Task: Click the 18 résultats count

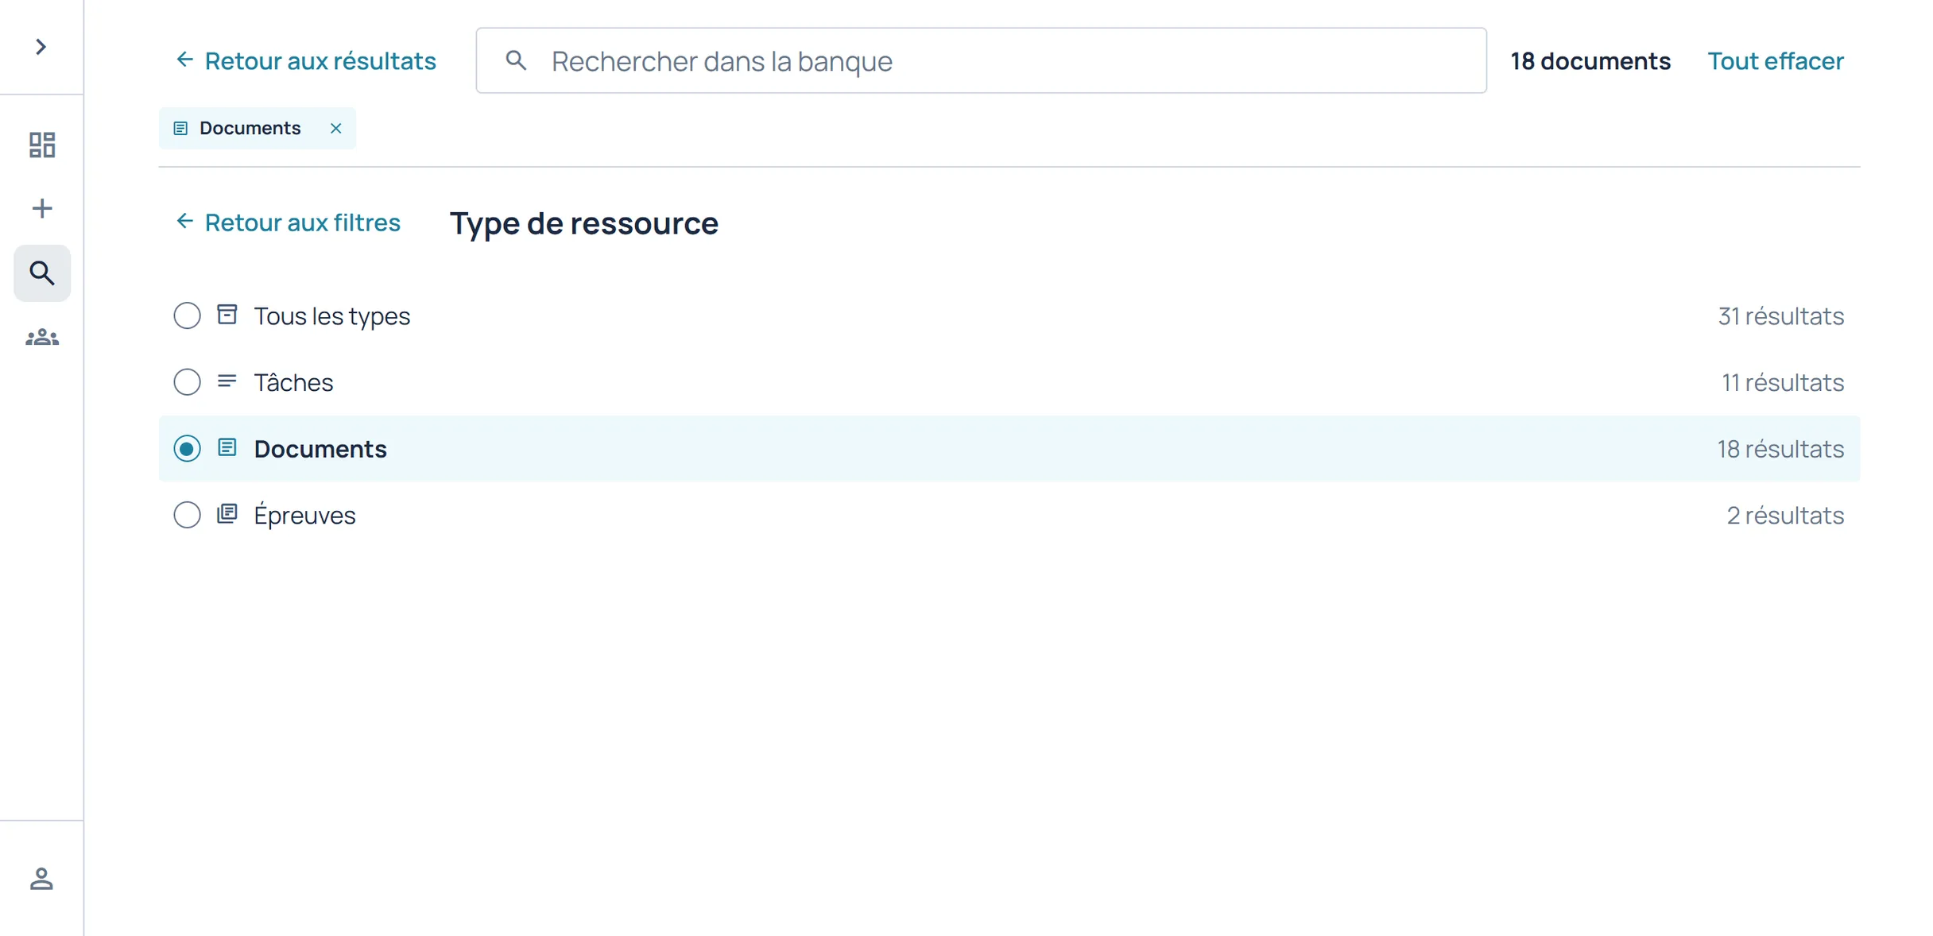Action: pyautogui.click(x=1780, y=449)
